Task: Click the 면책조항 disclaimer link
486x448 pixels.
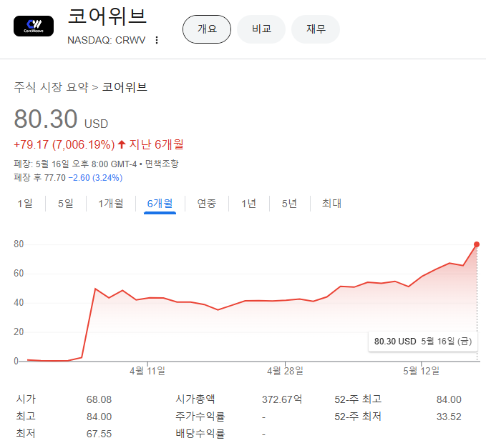Action: (x=162, y=164)
